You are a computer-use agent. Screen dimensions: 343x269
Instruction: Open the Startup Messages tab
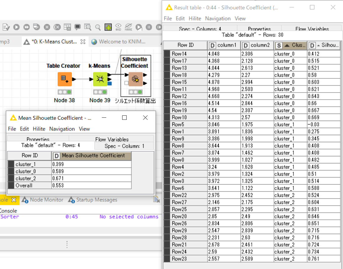click(x=92, y=200)
